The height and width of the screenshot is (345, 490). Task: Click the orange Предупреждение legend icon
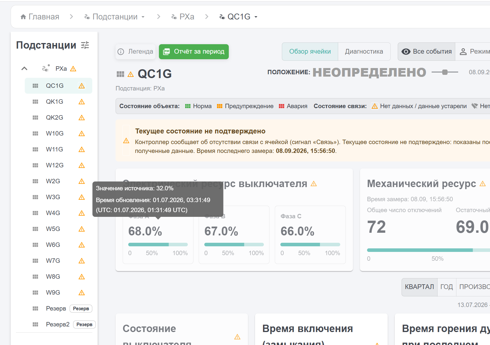point(220,106)
